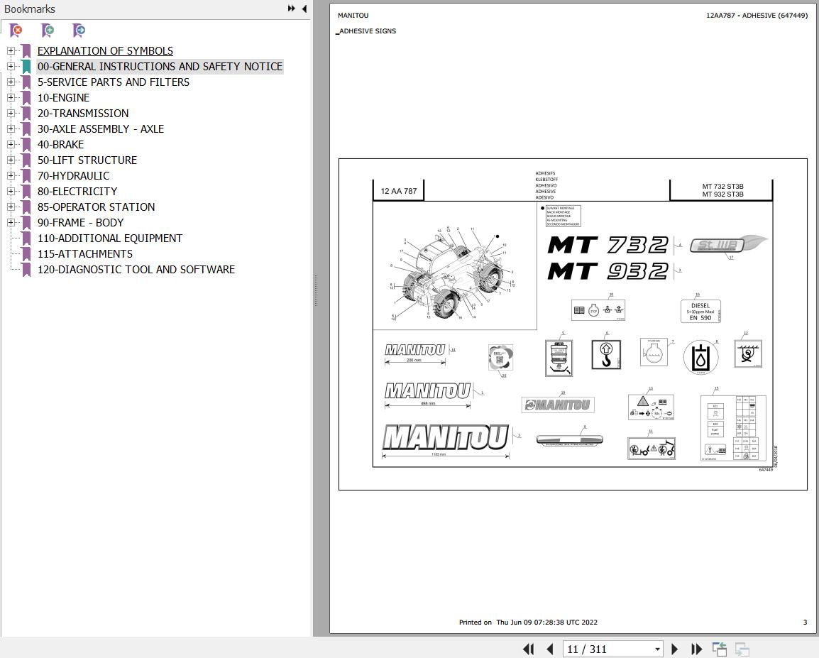Select the 115-ATTACHMENTS bookmark
This screenshot has width=819, height=658.
click(x=85, y=254)
